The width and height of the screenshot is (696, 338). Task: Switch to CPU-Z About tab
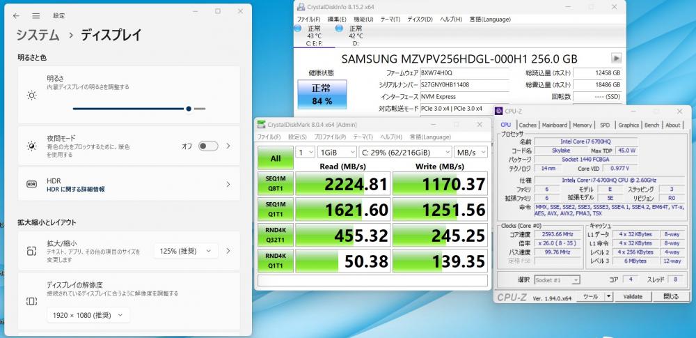[x=672, y=125]
